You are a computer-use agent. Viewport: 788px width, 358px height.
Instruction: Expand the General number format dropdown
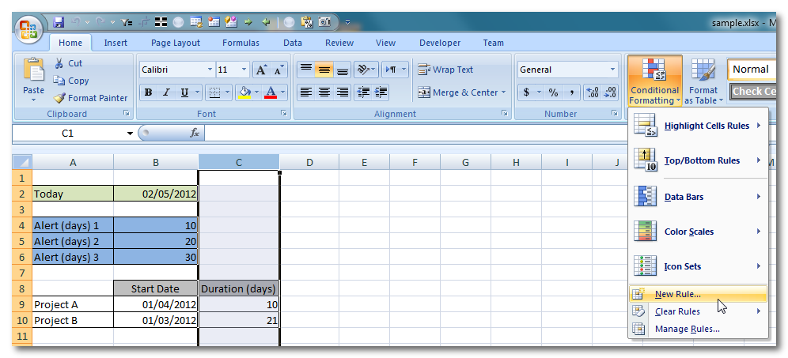point(612,70)
